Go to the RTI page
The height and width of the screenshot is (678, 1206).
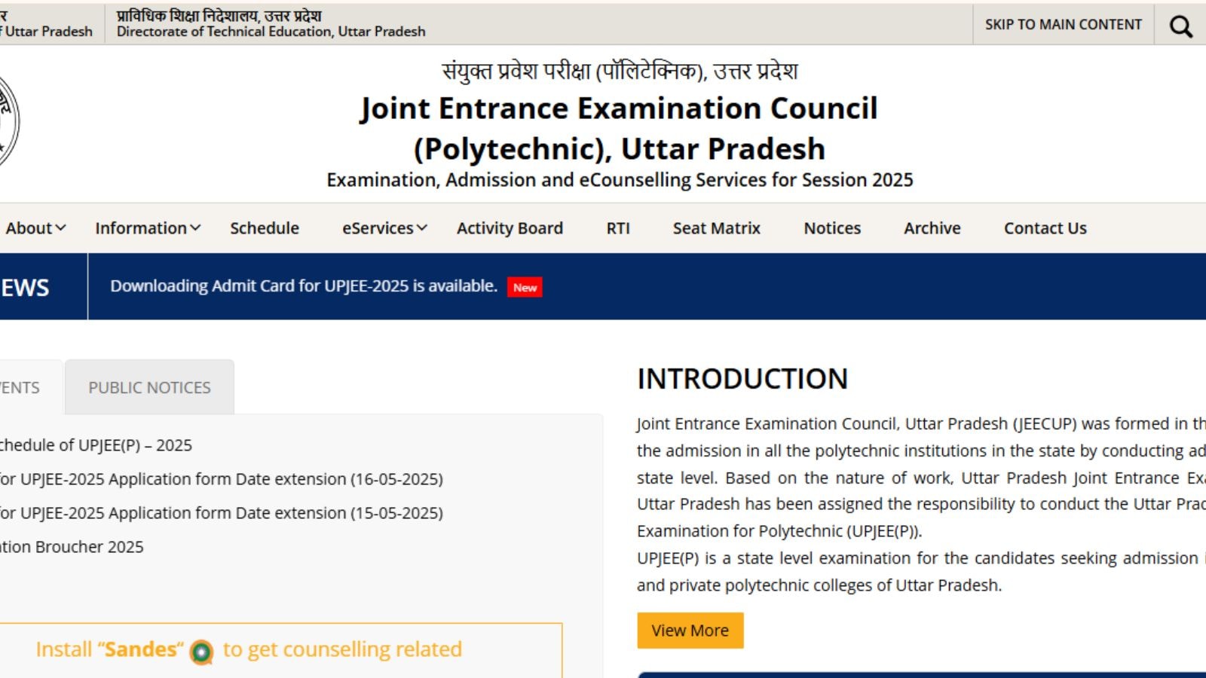click(x=618, y=228)
